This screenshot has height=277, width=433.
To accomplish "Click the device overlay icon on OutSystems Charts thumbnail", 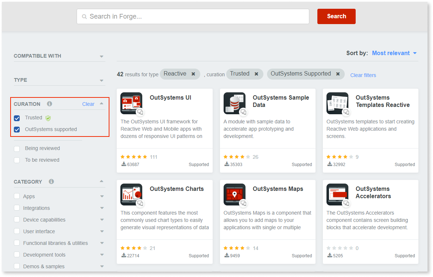I will pos(140,204).
